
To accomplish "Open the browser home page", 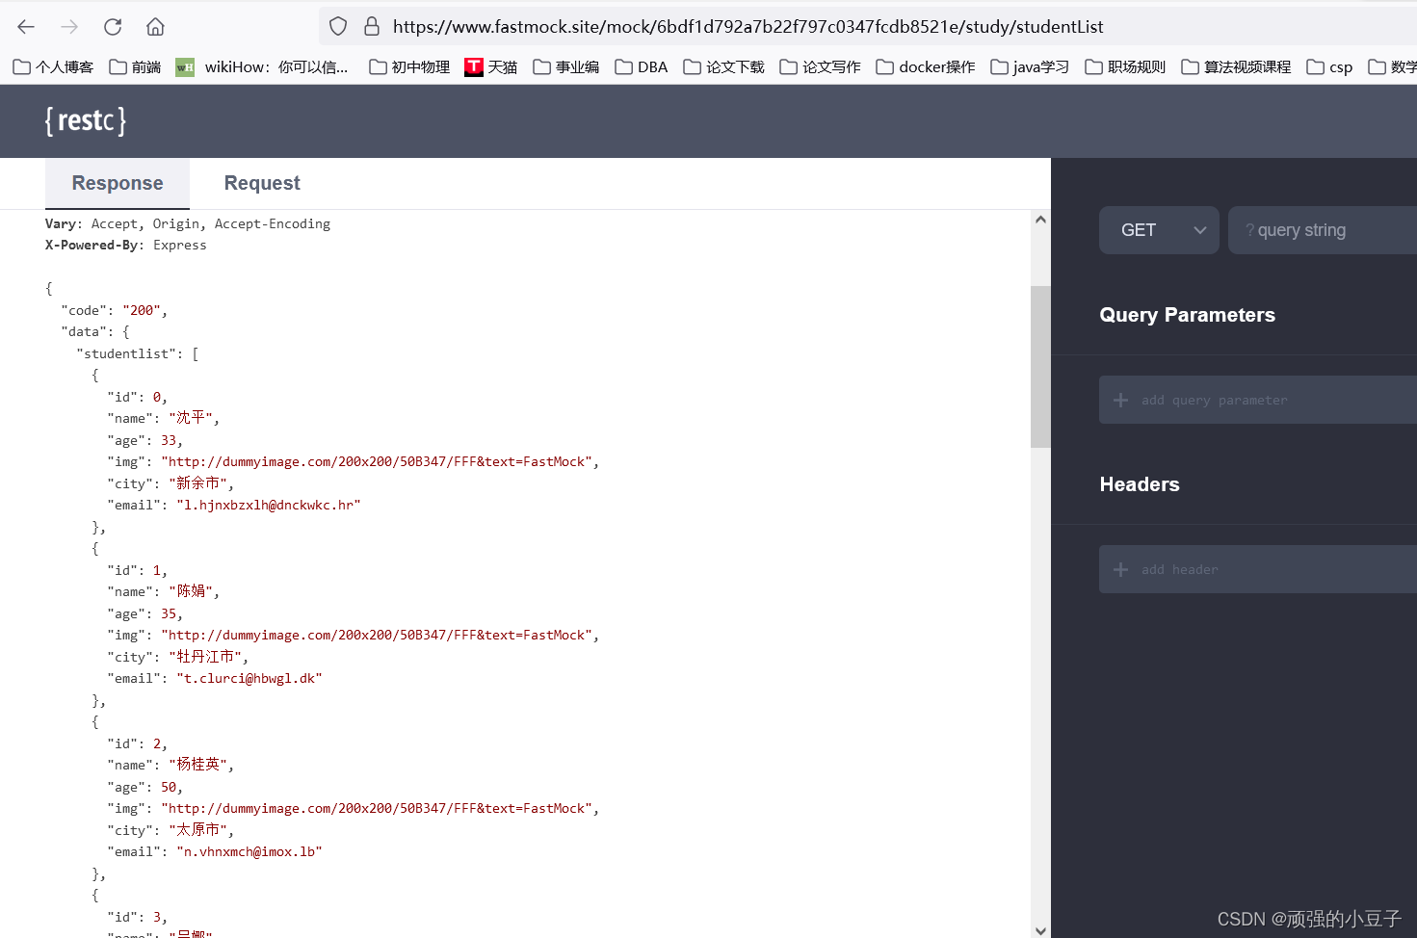I will click(x=154, y=26).
